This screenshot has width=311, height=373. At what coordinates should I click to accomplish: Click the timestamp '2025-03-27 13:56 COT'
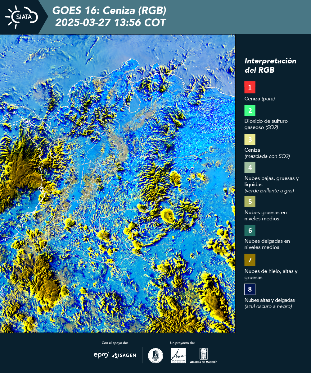(110, 23)
